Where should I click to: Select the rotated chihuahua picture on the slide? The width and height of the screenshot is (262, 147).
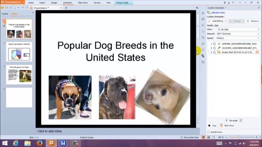click(x=163, y=96)
